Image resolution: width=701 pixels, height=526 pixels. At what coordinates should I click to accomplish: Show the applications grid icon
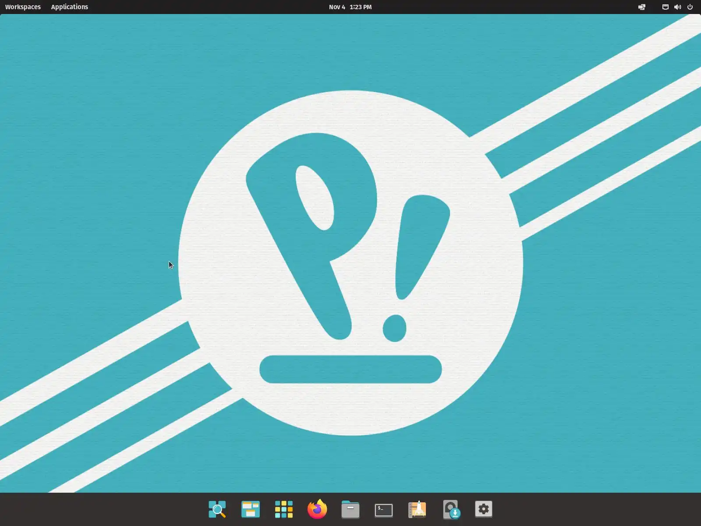coord(284,509)
